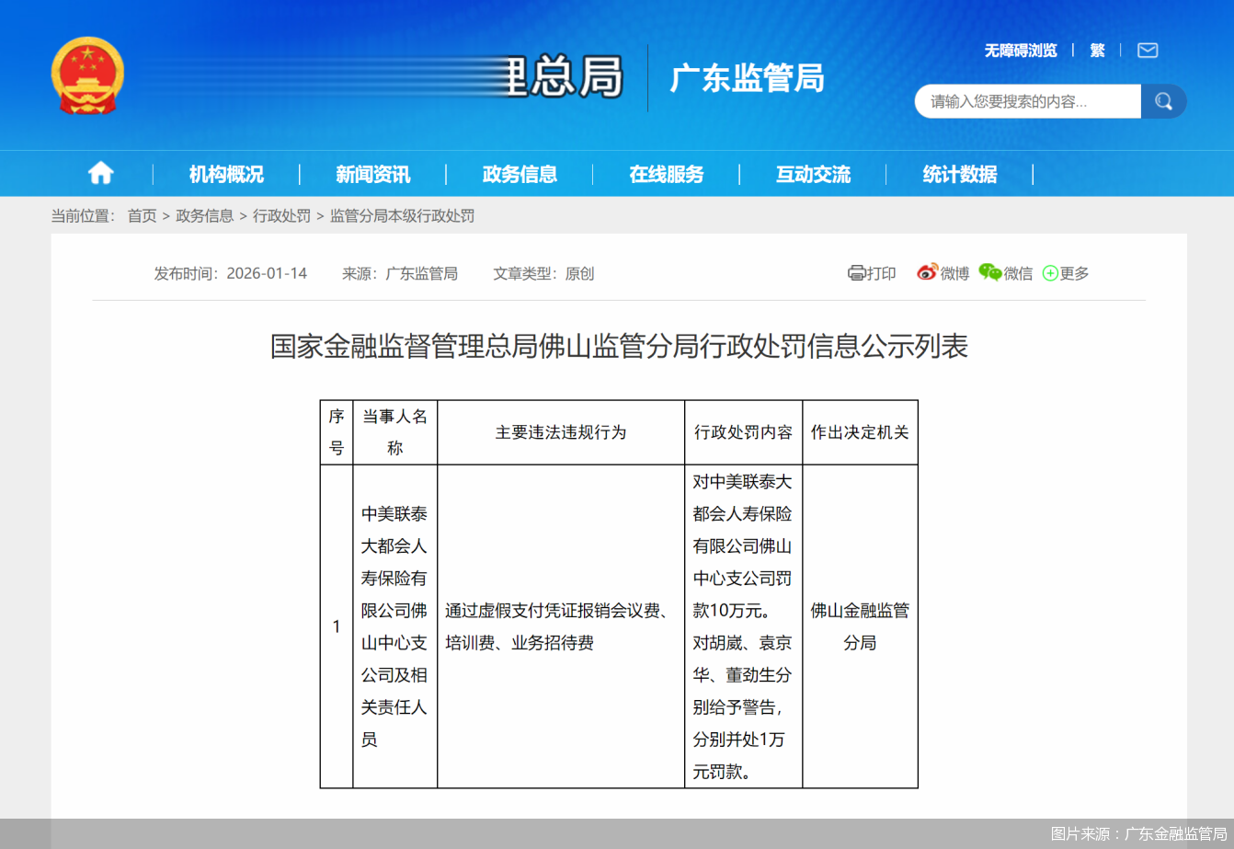Click the 首页 breadcrumb link

tap(142, 216)
